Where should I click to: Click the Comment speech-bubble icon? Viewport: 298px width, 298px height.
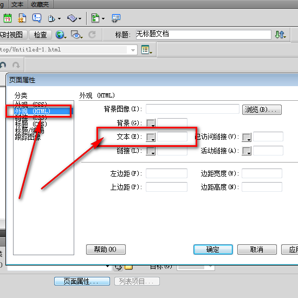click(37, 18)
